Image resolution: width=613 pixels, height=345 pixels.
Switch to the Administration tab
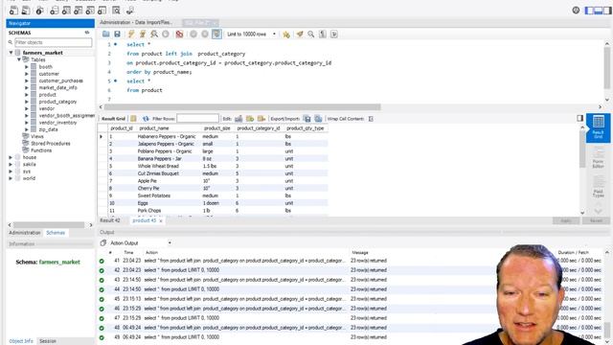[25, 233]
